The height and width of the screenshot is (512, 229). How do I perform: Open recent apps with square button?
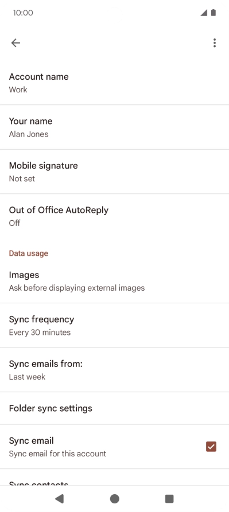(x=169, y=499)
